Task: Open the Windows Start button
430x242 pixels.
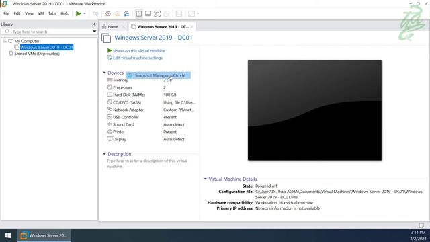Action: (8, 235)
